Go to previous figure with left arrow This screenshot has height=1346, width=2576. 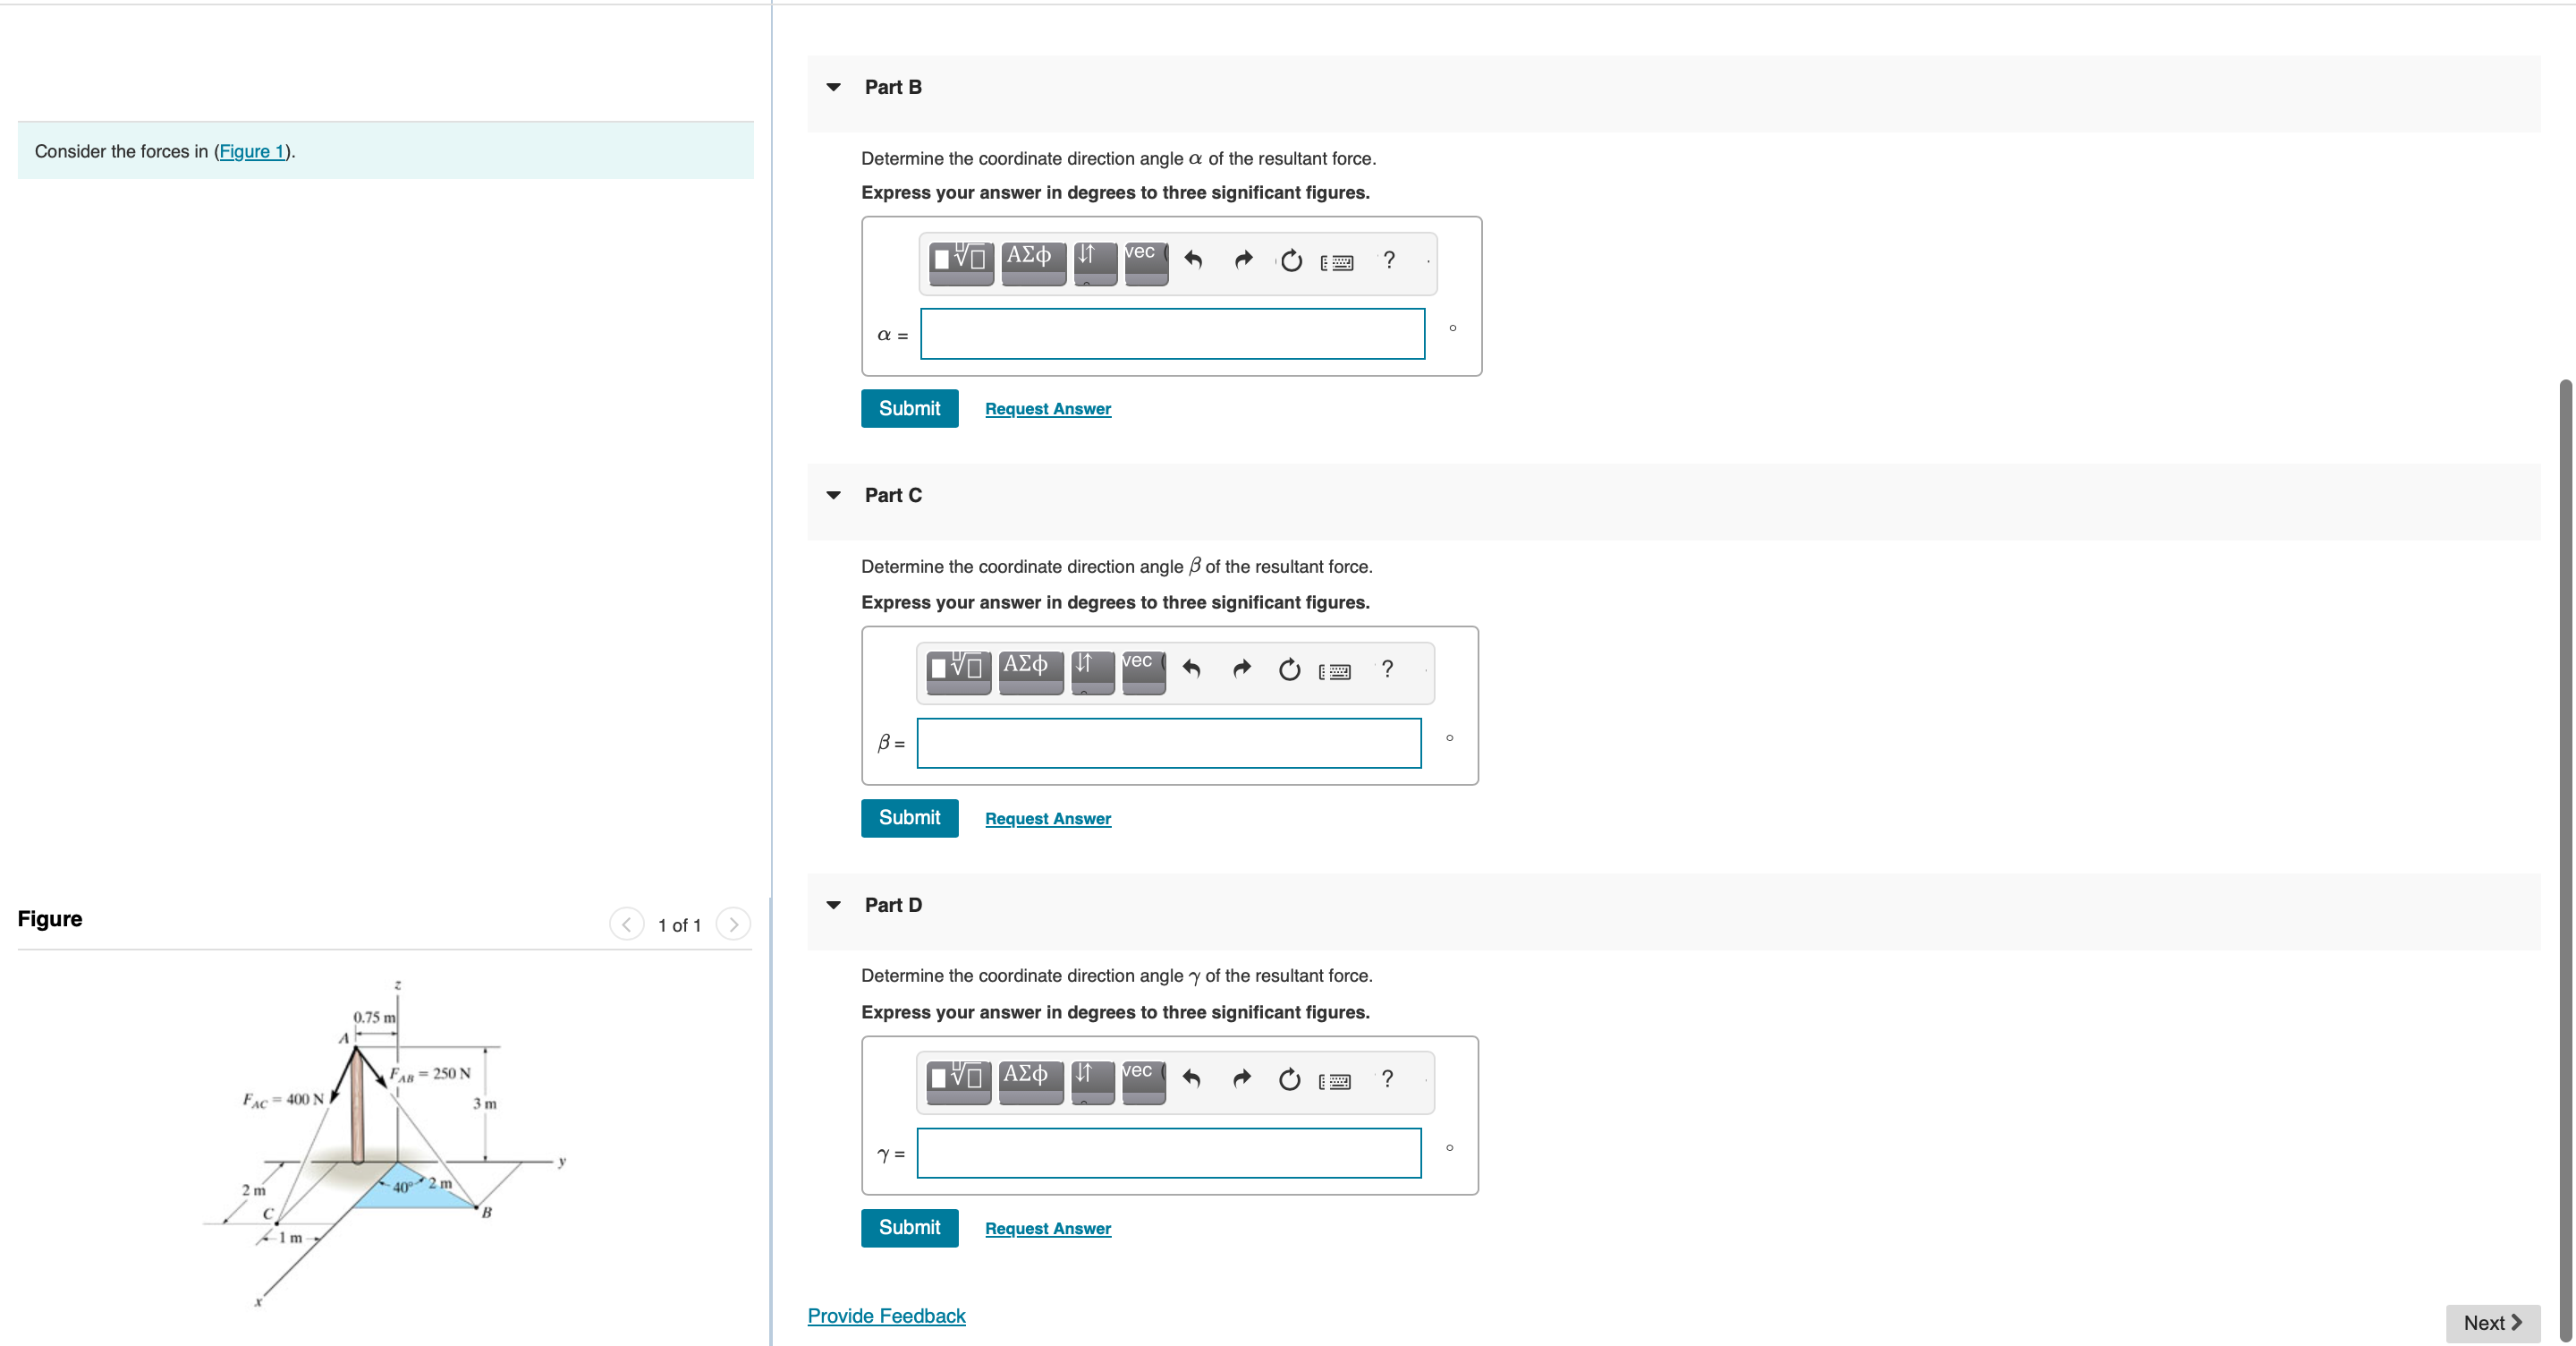point(627,924)
